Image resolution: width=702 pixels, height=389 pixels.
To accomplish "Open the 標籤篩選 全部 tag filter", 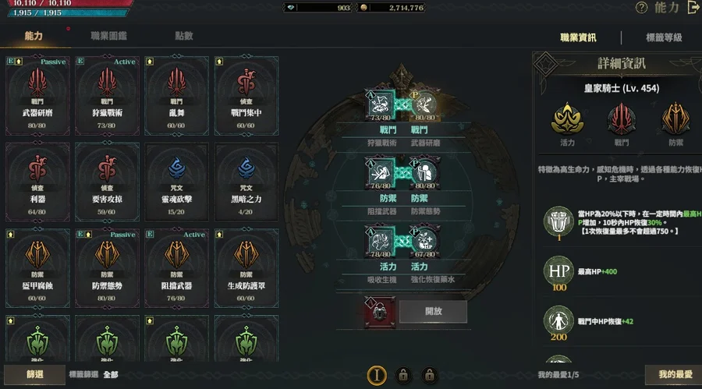I will coord(94,375).
